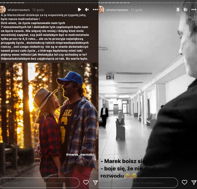Open whatannawears profile from right story
Screen dimensions: 197x189
[x=117, y=10]
